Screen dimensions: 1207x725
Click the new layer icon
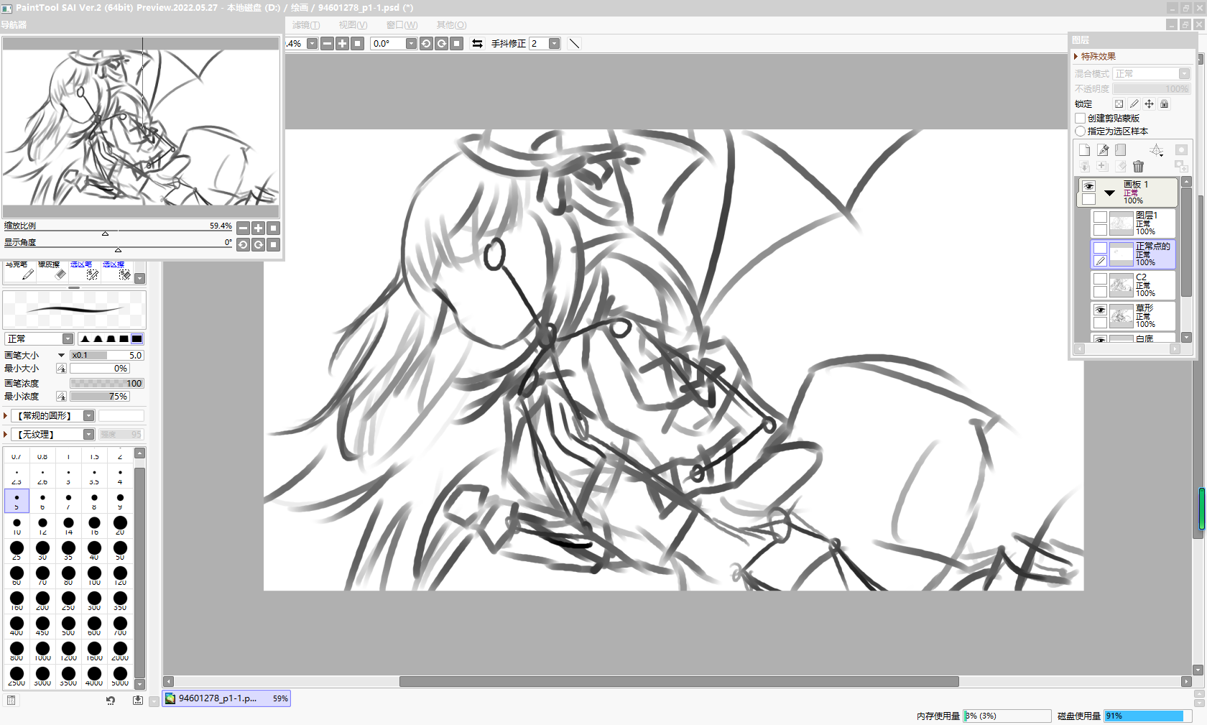click(x=1084, y=149)
